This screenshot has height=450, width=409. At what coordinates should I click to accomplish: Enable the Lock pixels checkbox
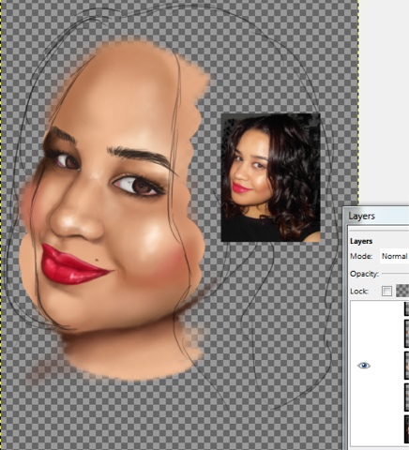tap(386, 292)
